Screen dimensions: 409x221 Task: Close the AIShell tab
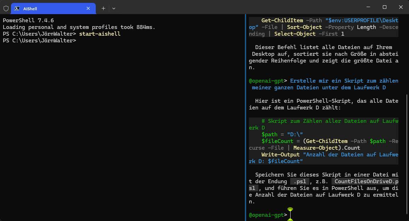[88, 8]
